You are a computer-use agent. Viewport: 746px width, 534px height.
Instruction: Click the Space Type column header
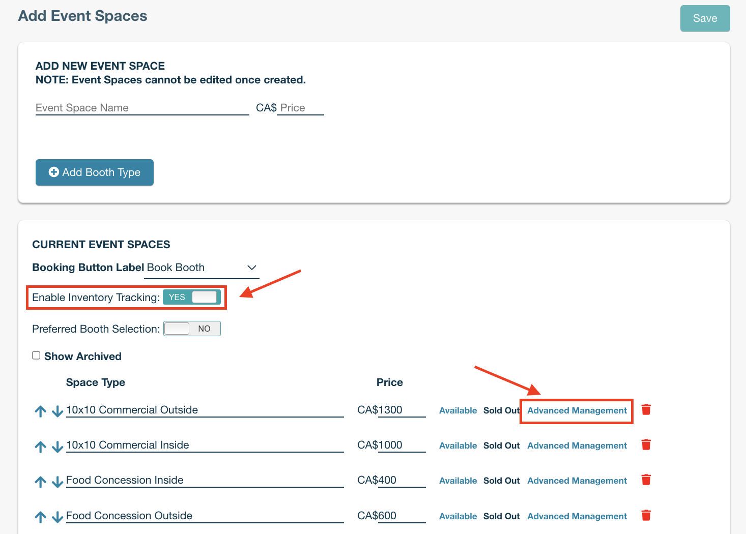point(96,382)
